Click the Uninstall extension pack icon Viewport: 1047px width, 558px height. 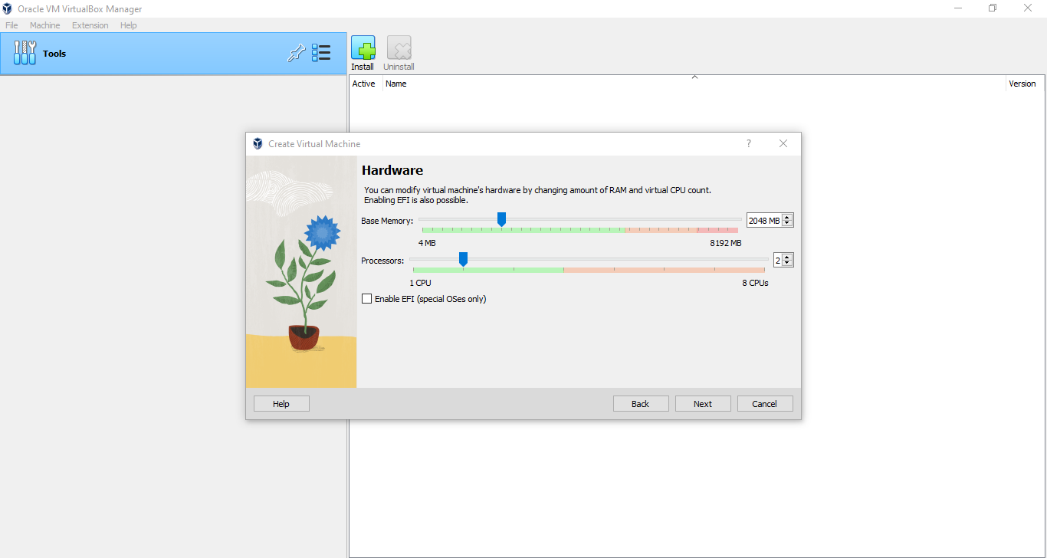click(x=399, y=48)
